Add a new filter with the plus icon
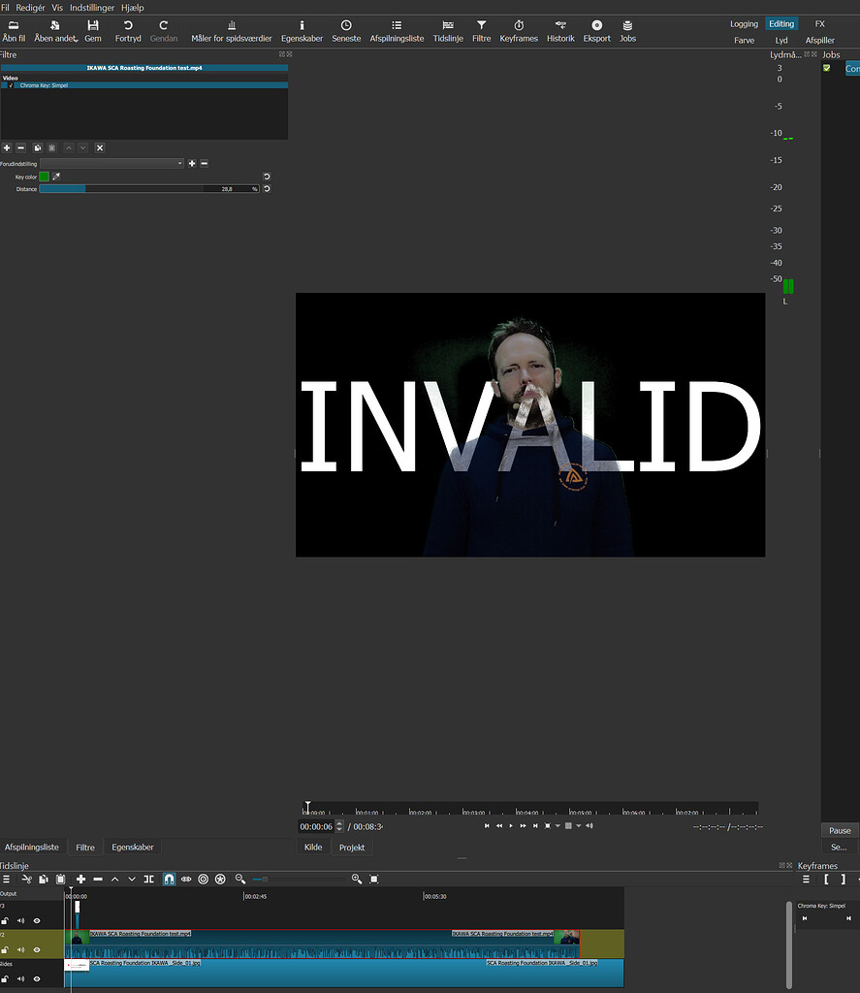This screenshot has width=860, height=993. click(7, 147)
